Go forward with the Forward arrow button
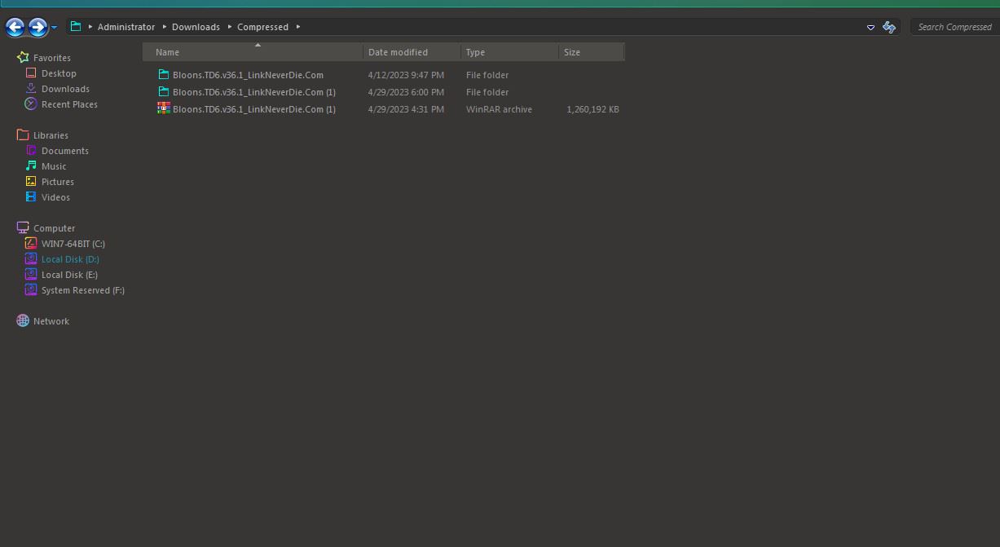Image resolution: width=1000 pixels, height=547 pixels. coord(37,28)
